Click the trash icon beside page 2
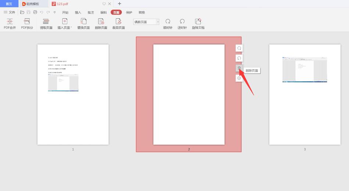 pyautogui.click(x=239, y=68)
